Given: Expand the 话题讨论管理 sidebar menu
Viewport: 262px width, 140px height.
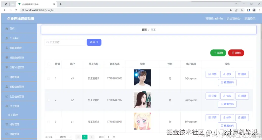Looking at the screenshot, I should (x=19, y=67).
